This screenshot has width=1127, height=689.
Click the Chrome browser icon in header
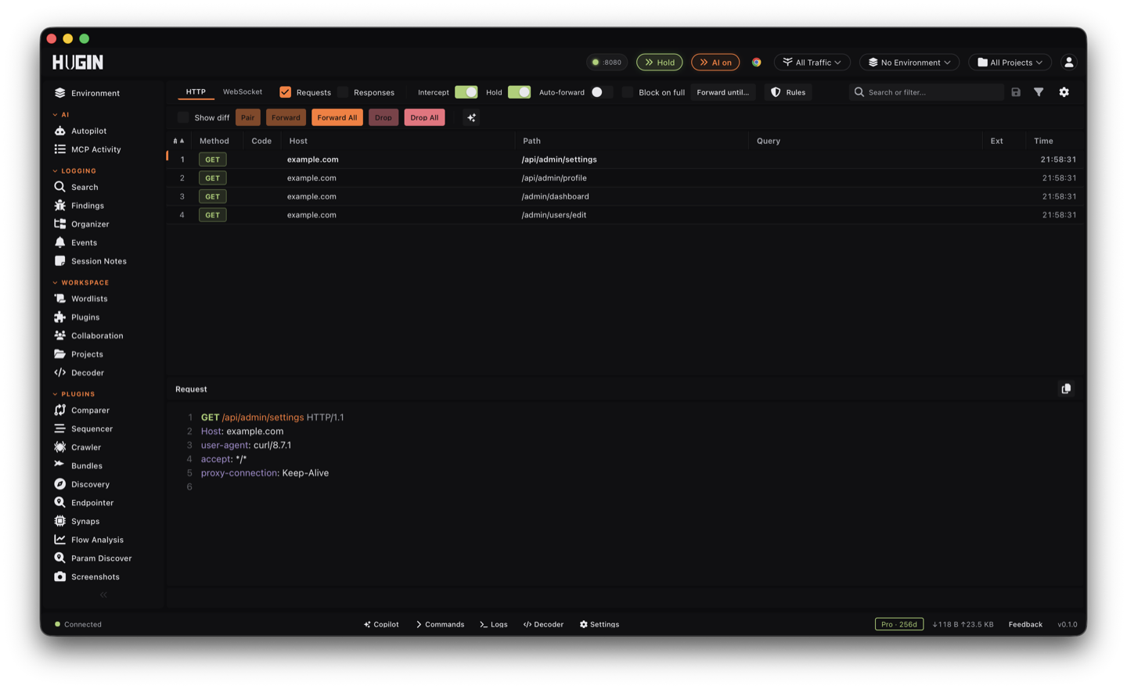tap(757, 63)
